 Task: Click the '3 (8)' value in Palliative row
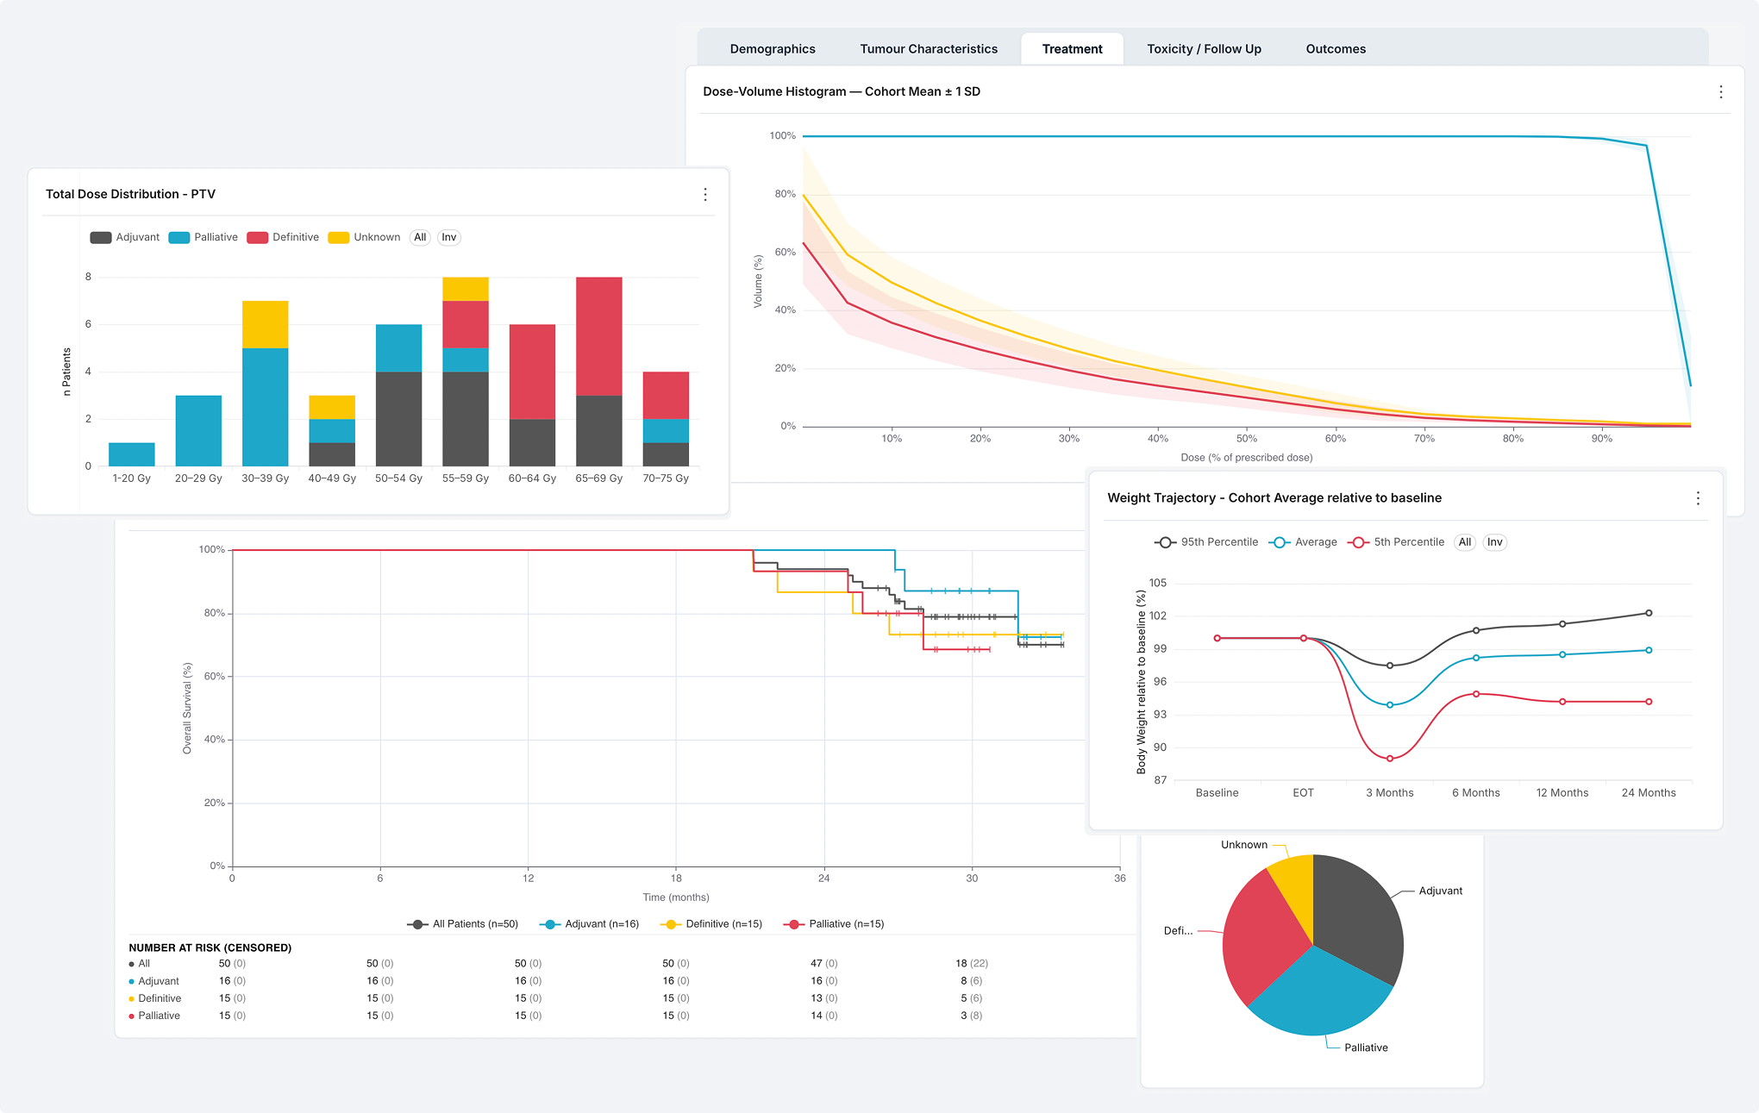(971, 1016)
